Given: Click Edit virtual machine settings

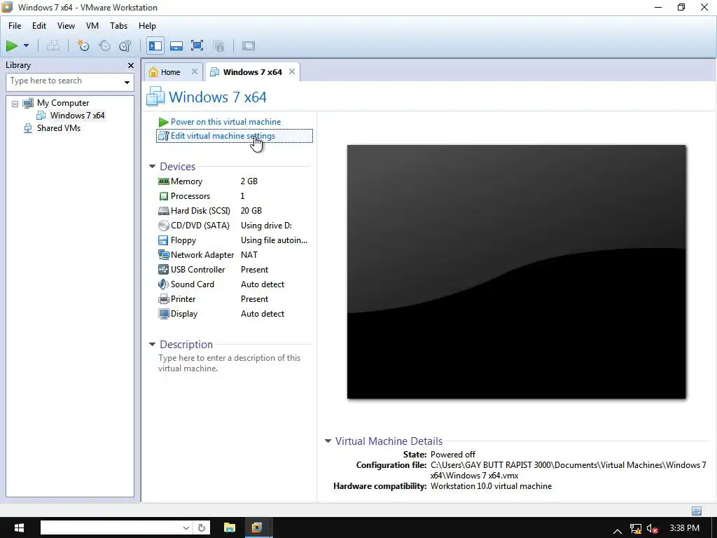Looking at the screenshot, I should pos(223,136).
